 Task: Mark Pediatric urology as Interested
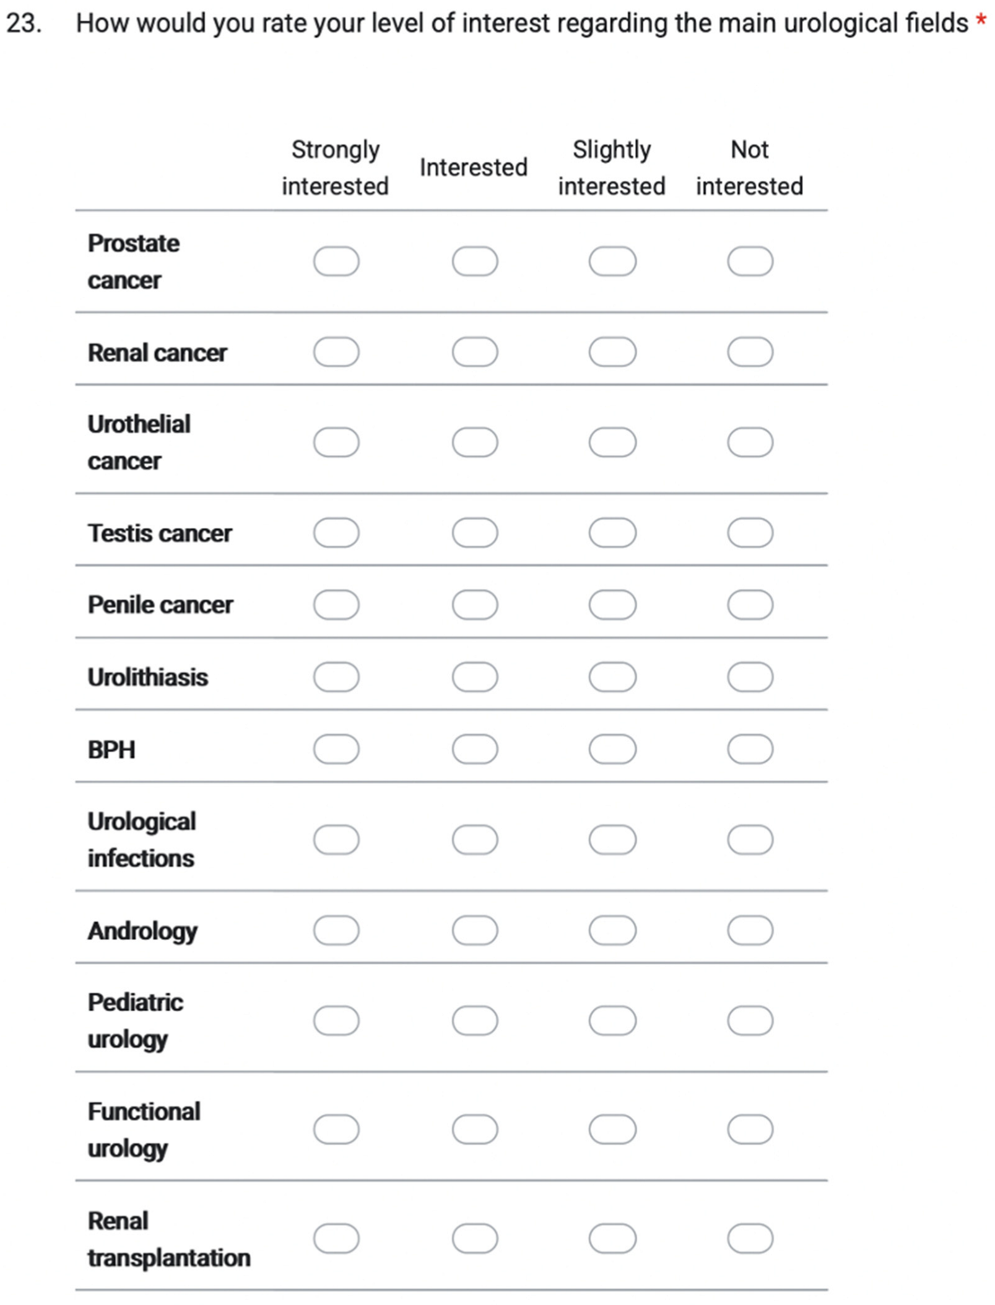[x=475, y=1021]
